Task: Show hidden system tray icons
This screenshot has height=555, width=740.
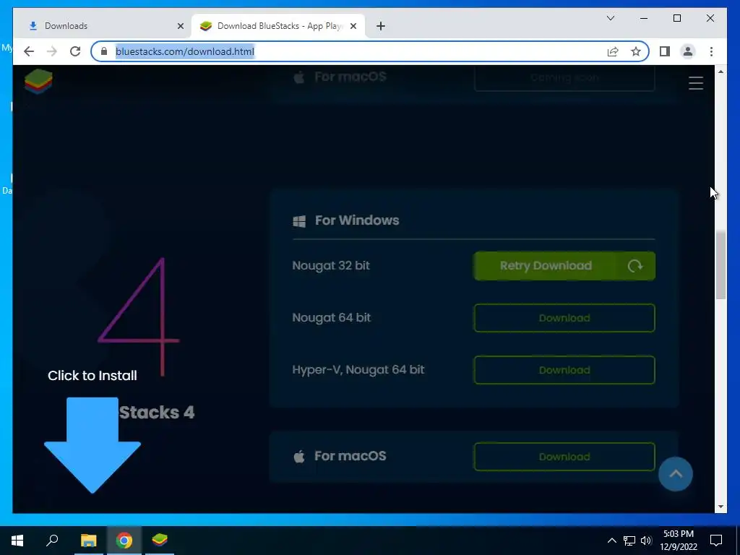Action: pyautogui.click(x=611, y=541)
